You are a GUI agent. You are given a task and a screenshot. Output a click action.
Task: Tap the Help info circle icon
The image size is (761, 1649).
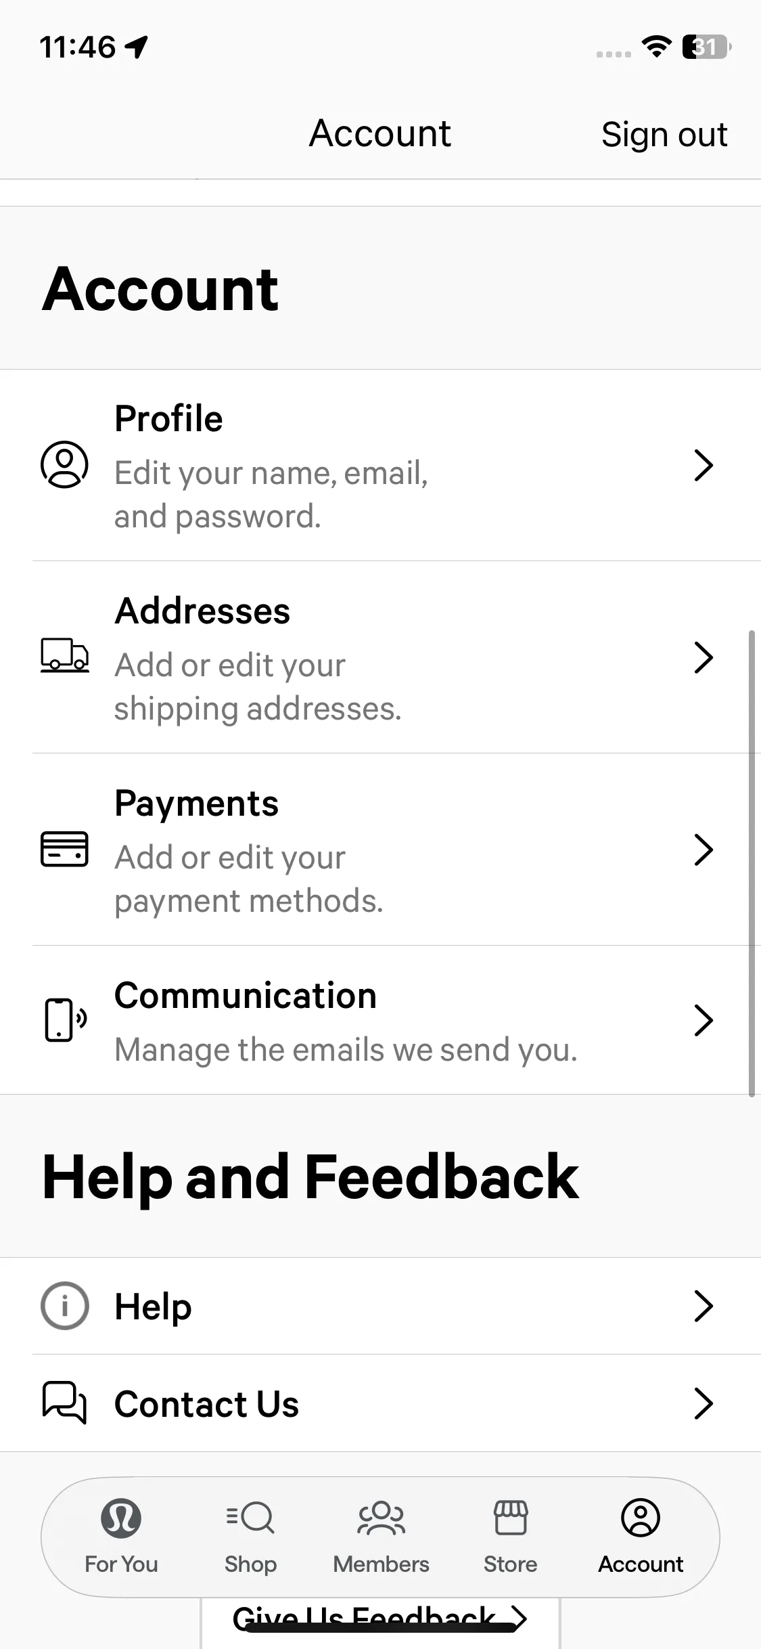point(64,1305)
